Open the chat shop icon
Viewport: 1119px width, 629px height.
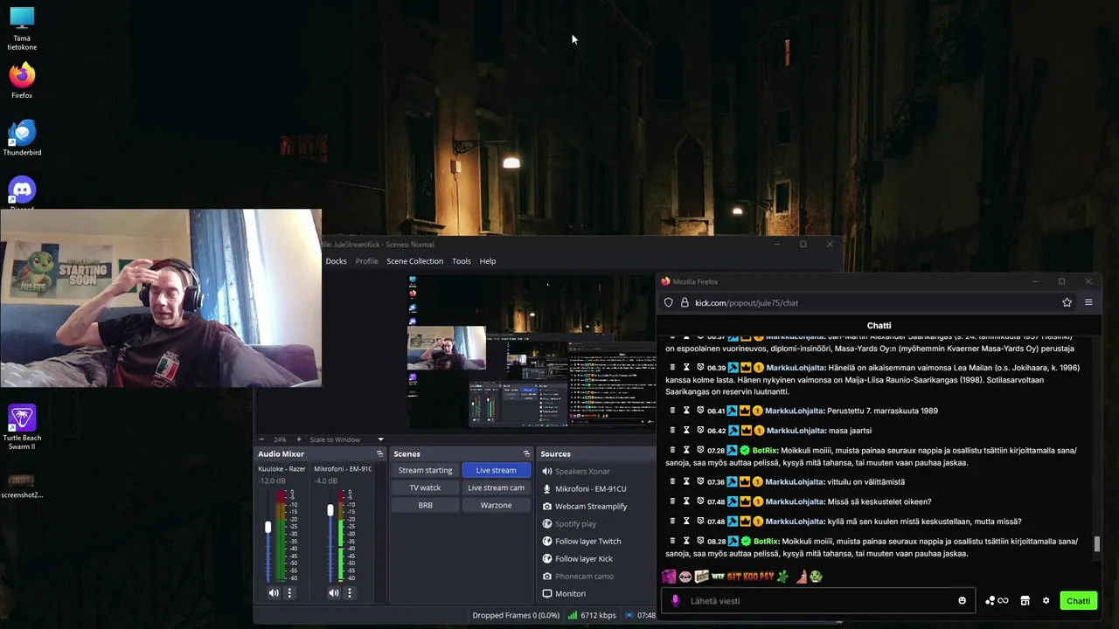click(1025, 601)
